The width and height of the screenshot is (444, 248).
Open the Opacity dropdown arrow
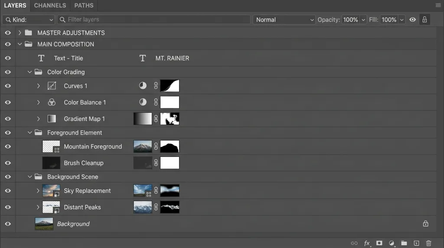[363, 20]
